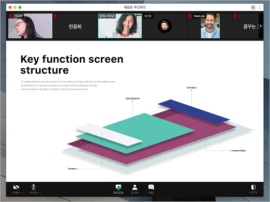Open the 참가자 participants list icon
Viewport: 270px width, 202px height.
tap(134, 187)
